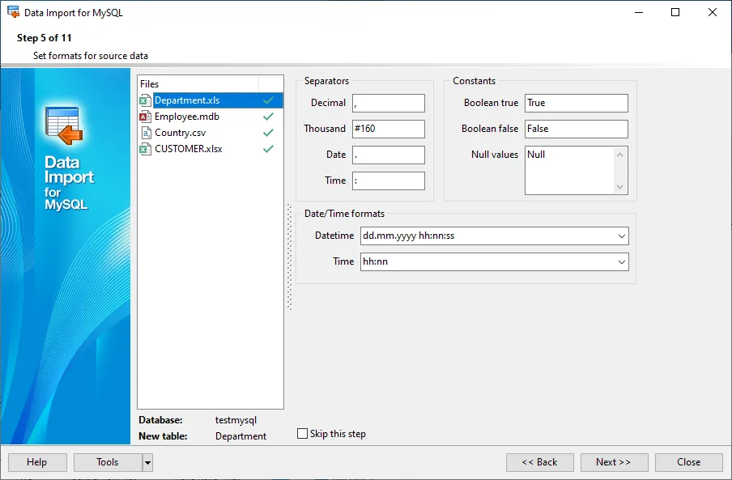This screenshot has height=480, width=732.
Task: Select Country.csv in the Files list
Action: [210, 133]
